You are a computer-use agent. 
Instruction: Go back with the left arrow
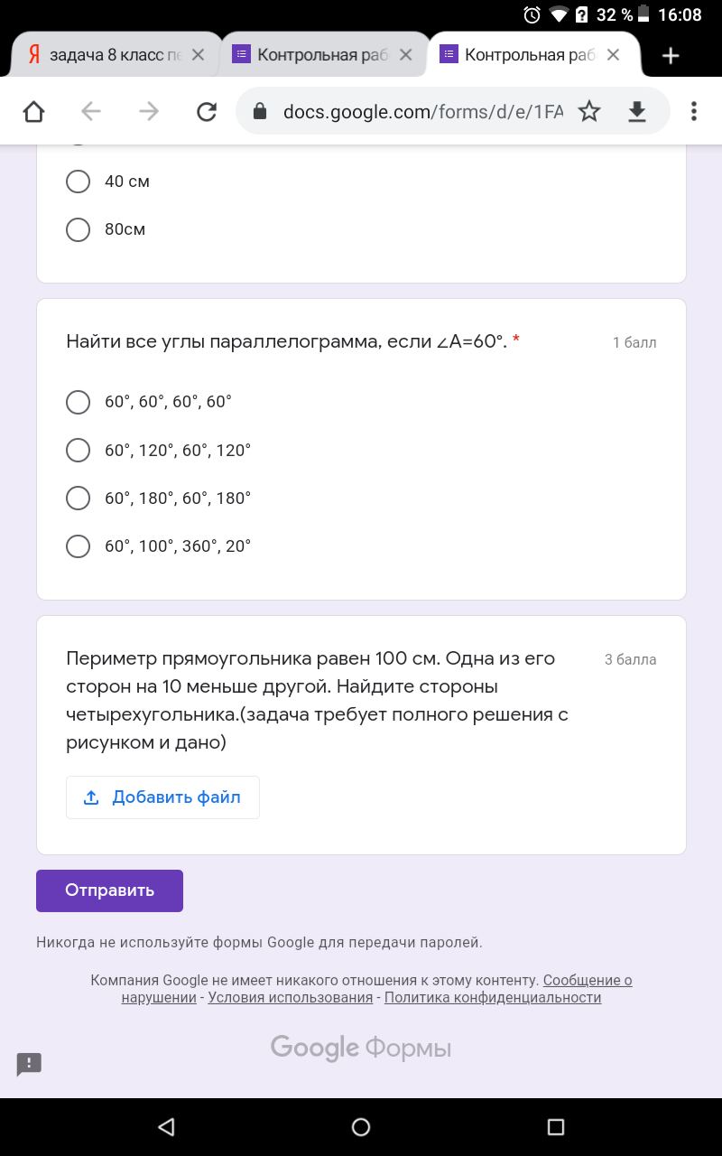click(91, 111)
